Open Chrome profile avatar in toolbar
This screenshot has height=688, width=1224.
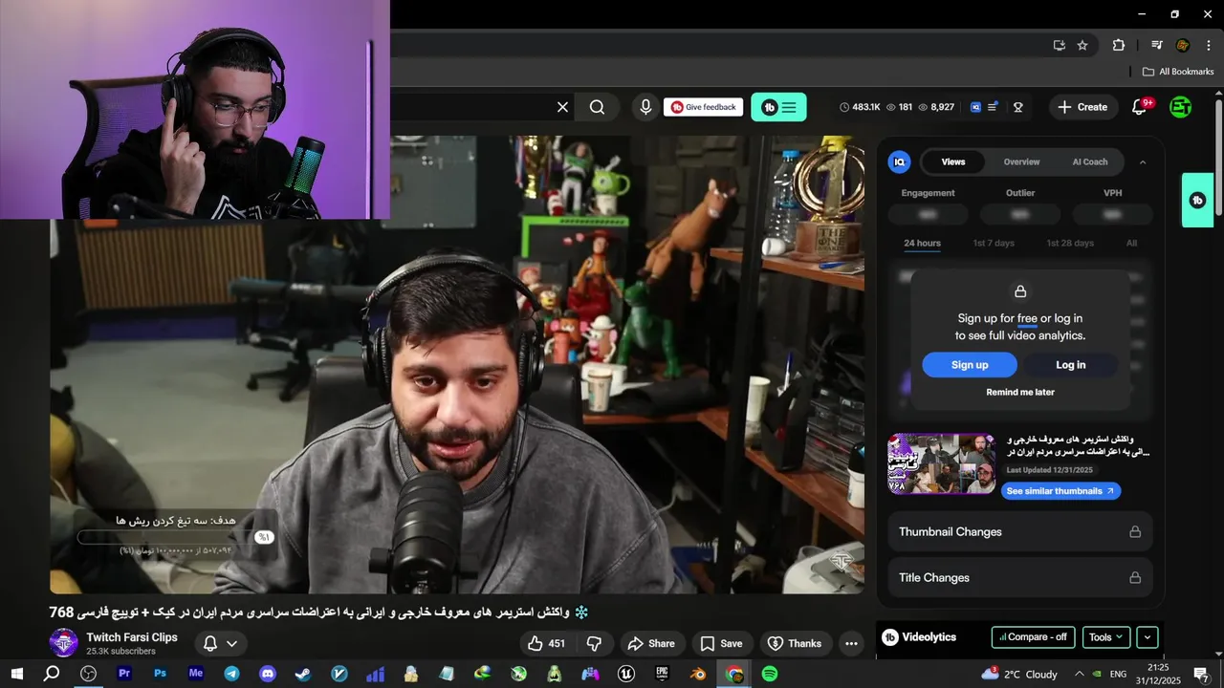[x=1182, y=45]
